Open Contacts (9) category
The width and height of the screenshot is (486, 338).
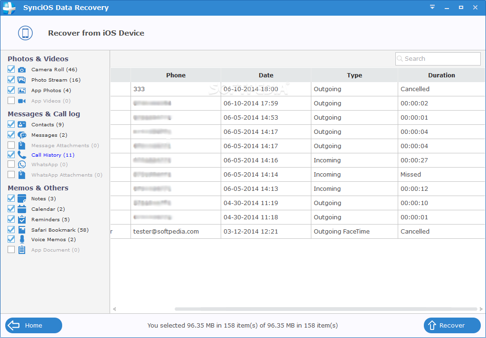(47, 125)
